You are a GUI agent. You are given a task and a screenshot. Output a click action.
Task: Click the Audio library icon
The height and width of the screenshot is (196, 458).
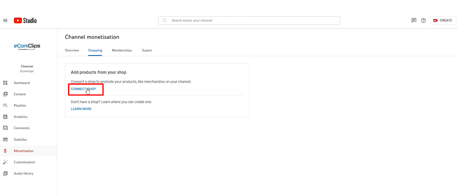(5, 173)
